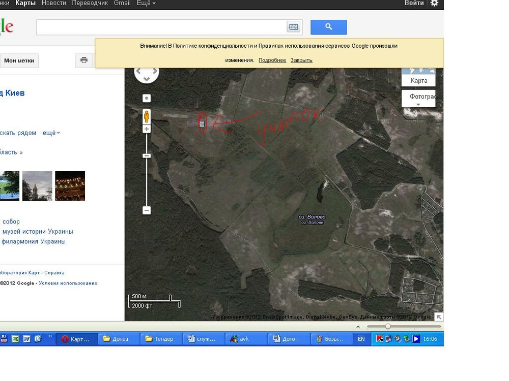This screenshot has height=381, width=509.
Task: Open the Arena City night photo thumbnail
Action: (x=70, y=186)
